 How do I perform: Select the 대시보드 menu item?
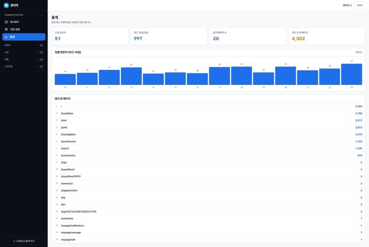[x=24, y=22]
